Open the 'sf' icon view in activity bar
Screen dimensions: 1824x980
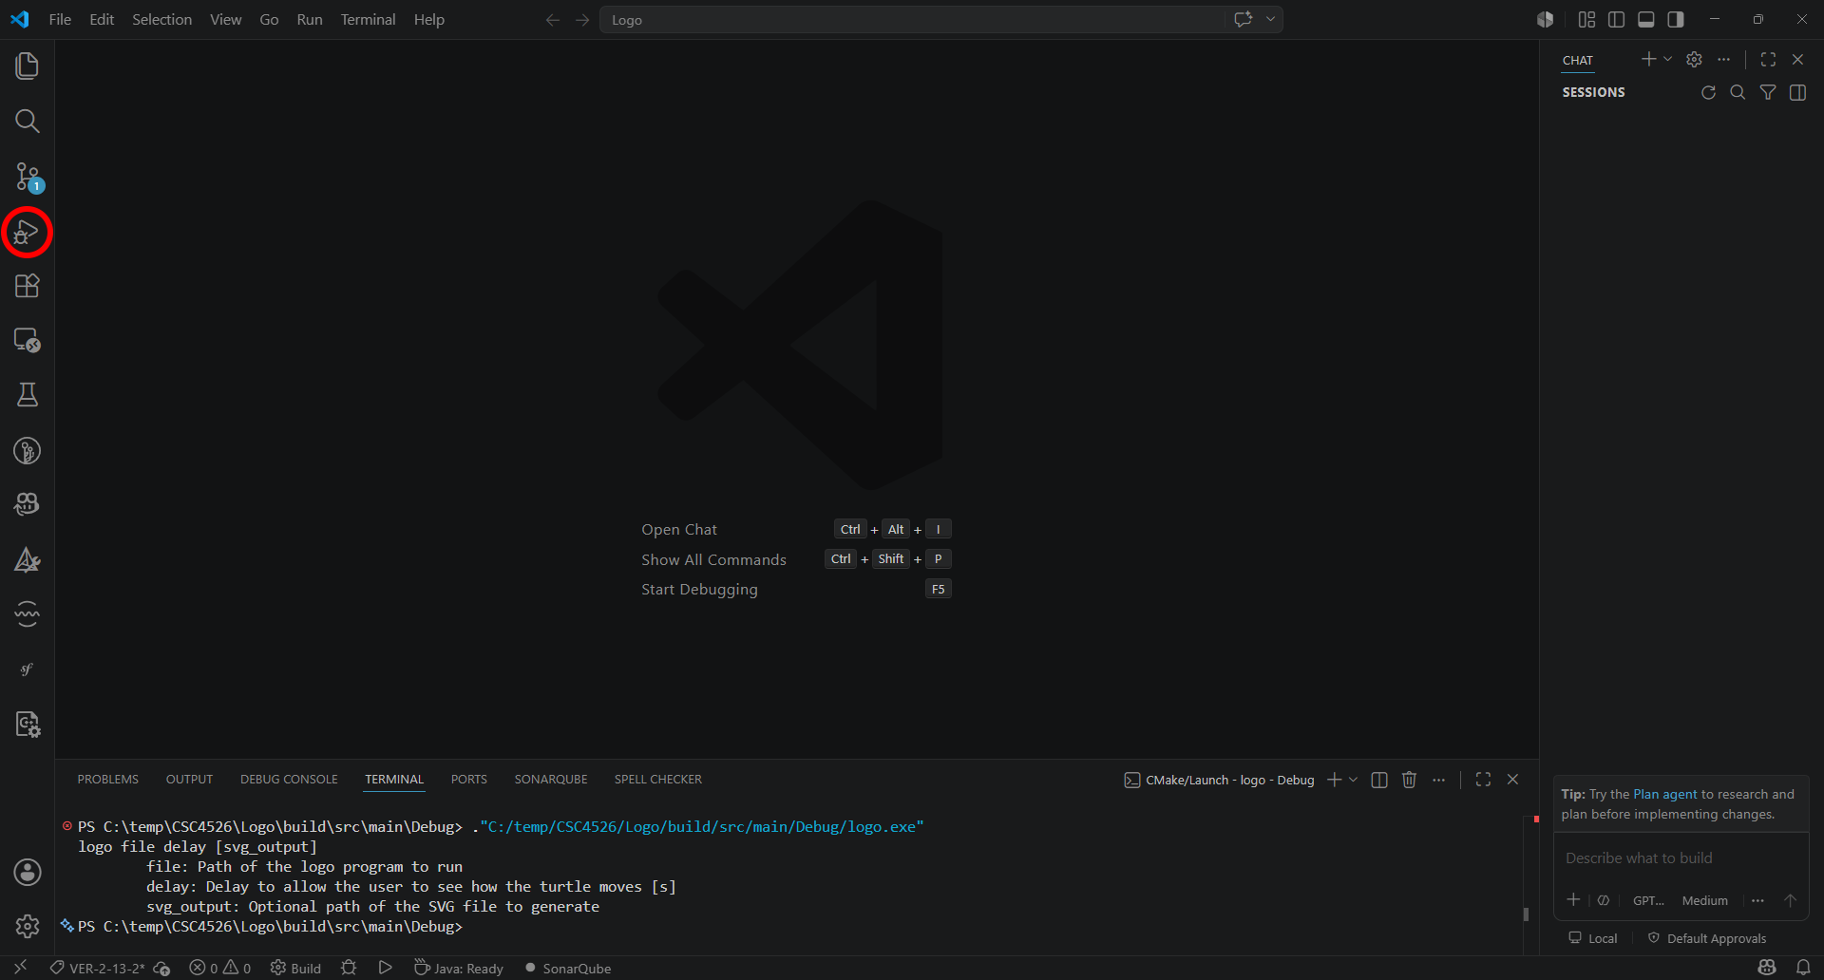(27, 669)
